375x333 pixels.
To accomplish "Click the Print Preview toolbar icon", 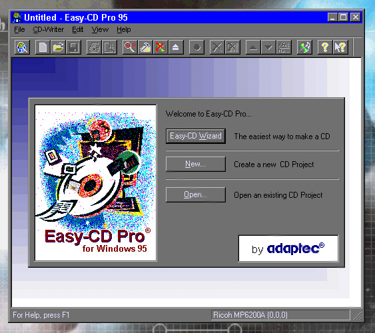I will coord(109,47).
